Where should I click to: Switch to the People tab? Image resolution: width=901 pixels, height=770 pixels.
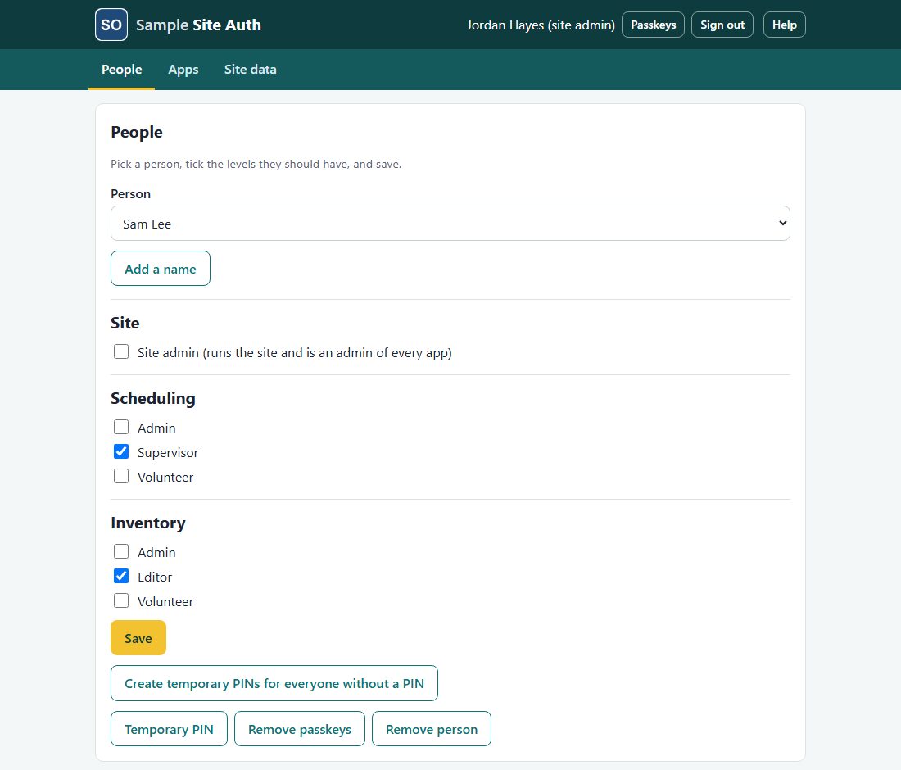tap(121, 70)
